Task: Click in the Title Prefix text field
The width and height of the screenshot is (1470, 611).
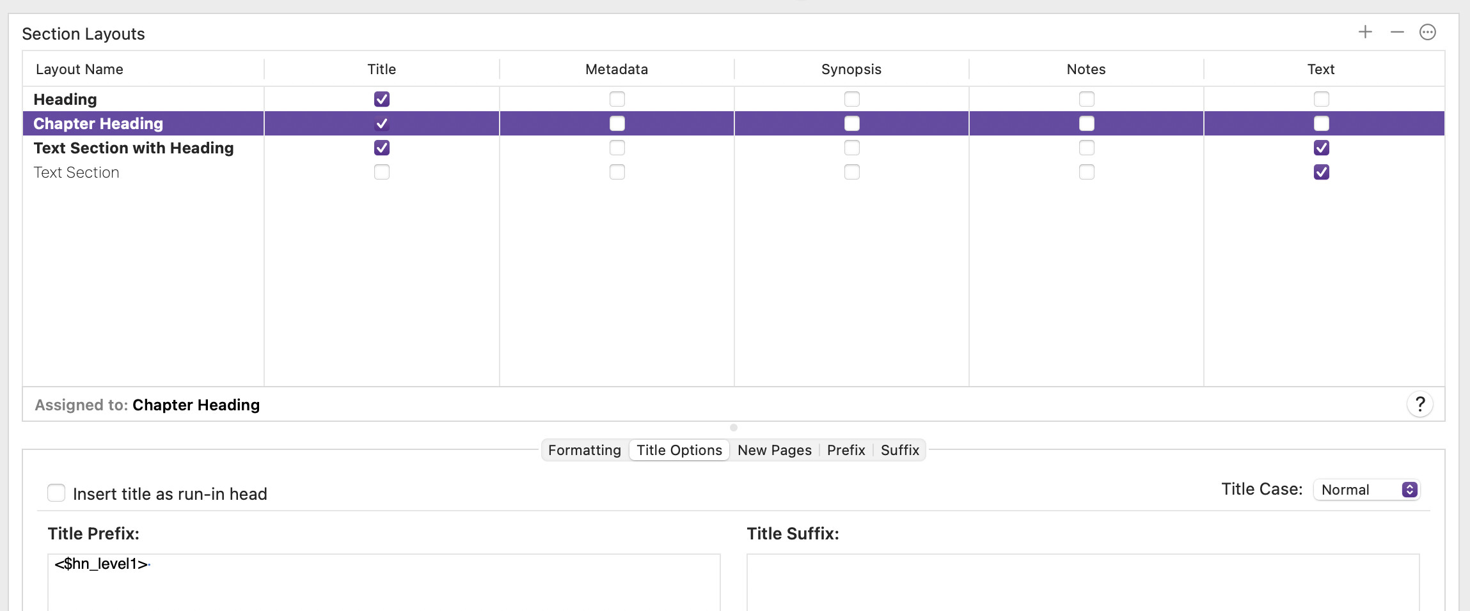Action: click(384, 582)
